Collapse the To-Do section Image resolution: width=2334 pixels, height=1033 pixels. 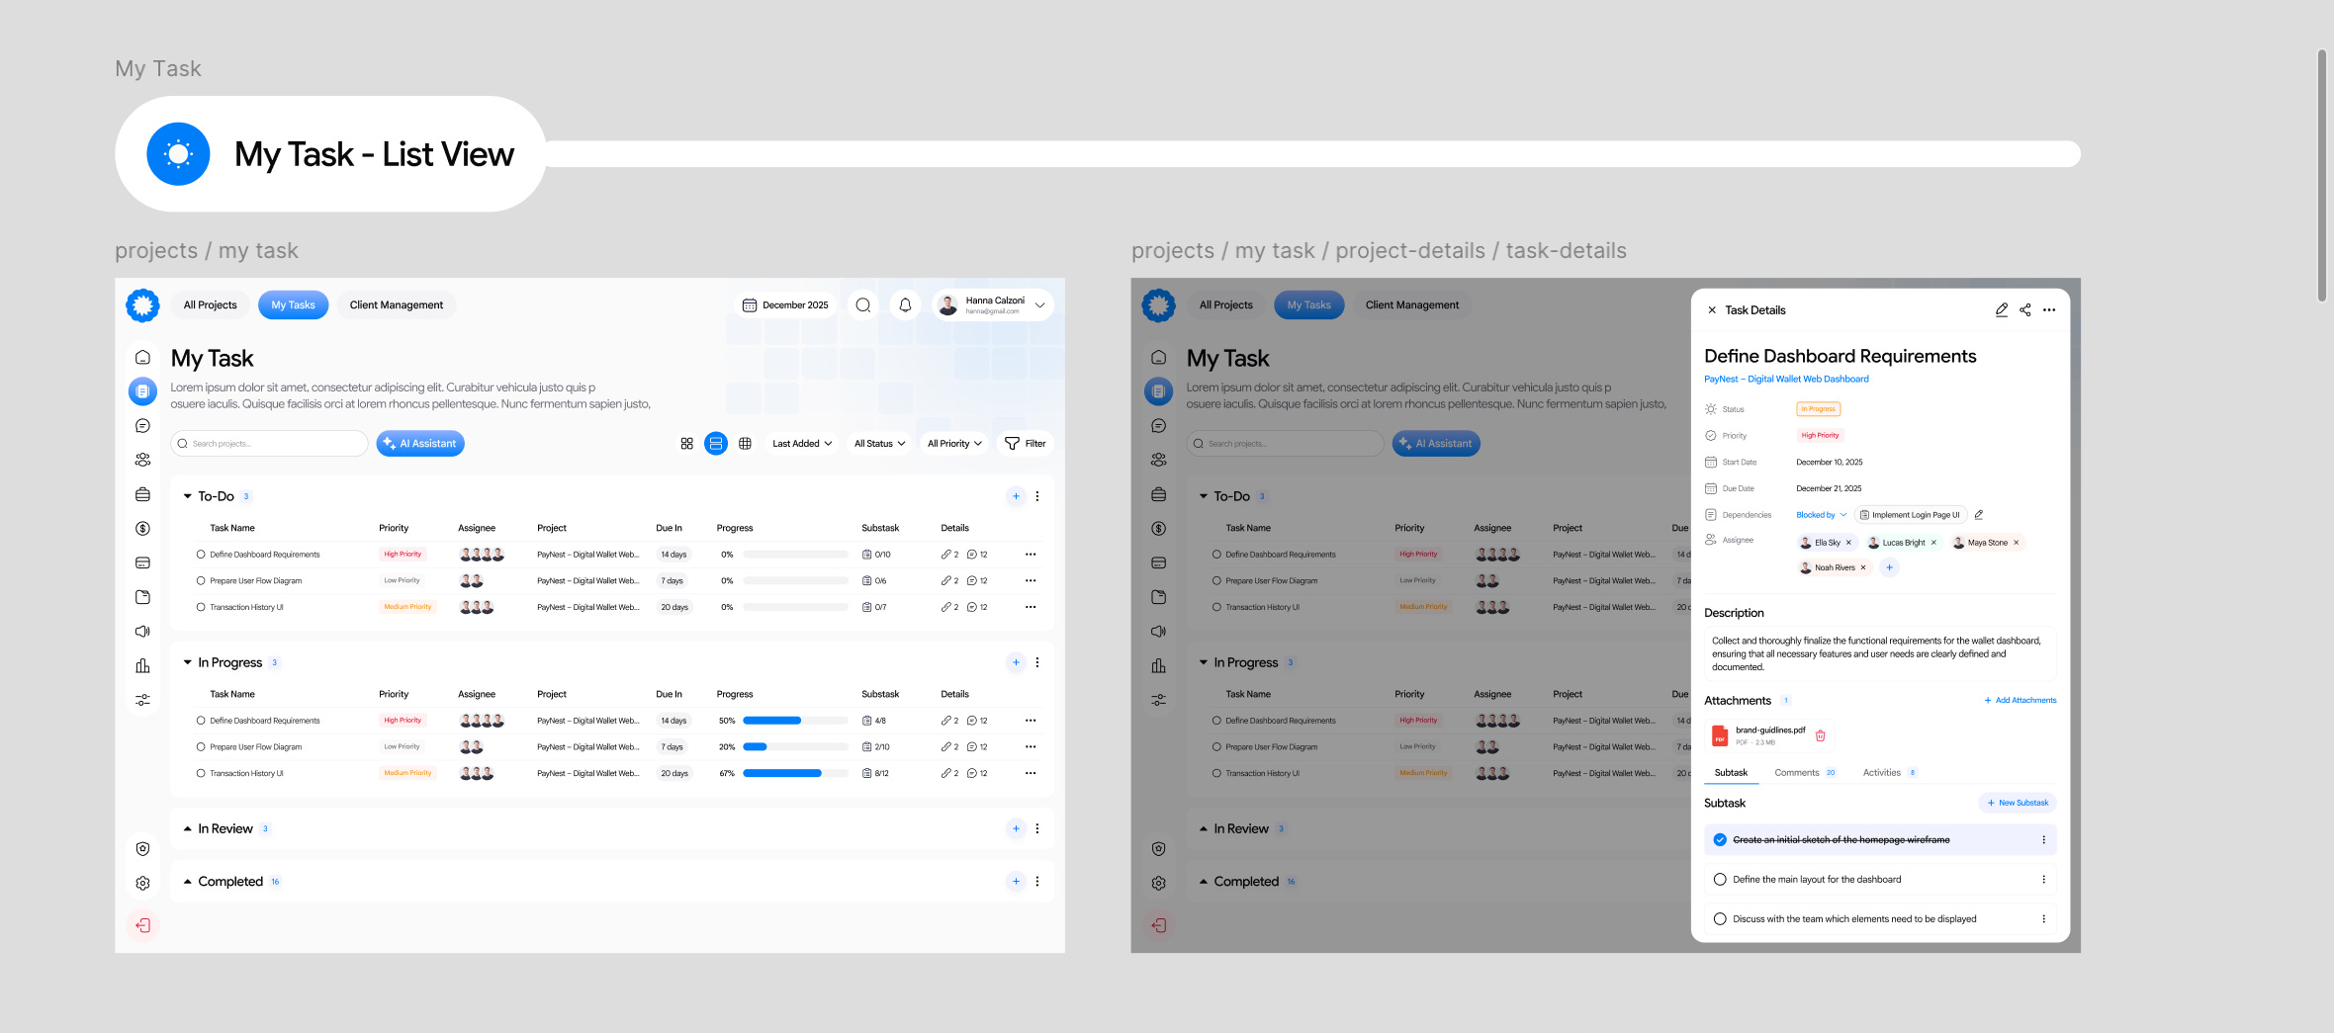(x=187, y=495)
